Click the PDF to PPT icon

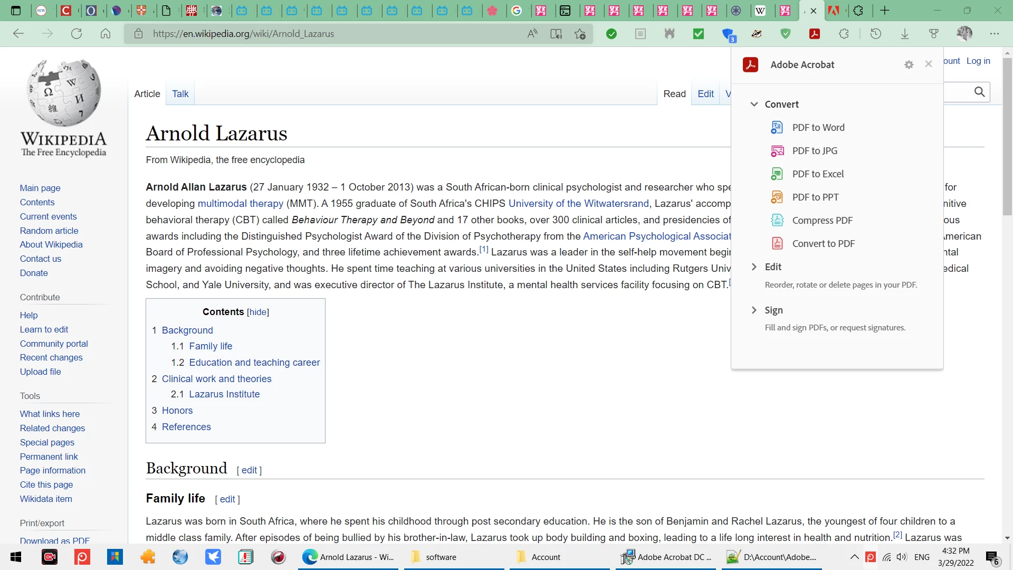tap(777, 197)
